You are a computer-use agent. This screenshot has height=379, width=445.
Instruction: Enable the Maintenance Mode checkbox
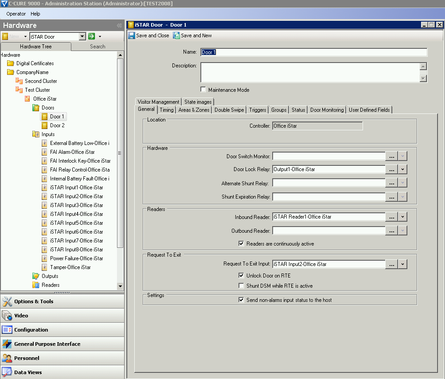pos(203,90)
